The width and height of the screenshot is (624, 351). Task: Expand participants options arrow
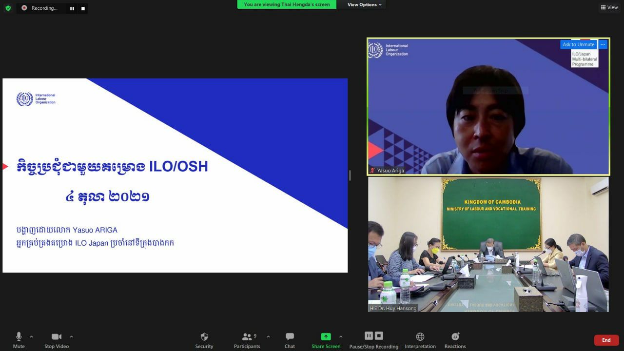(268, 336)
